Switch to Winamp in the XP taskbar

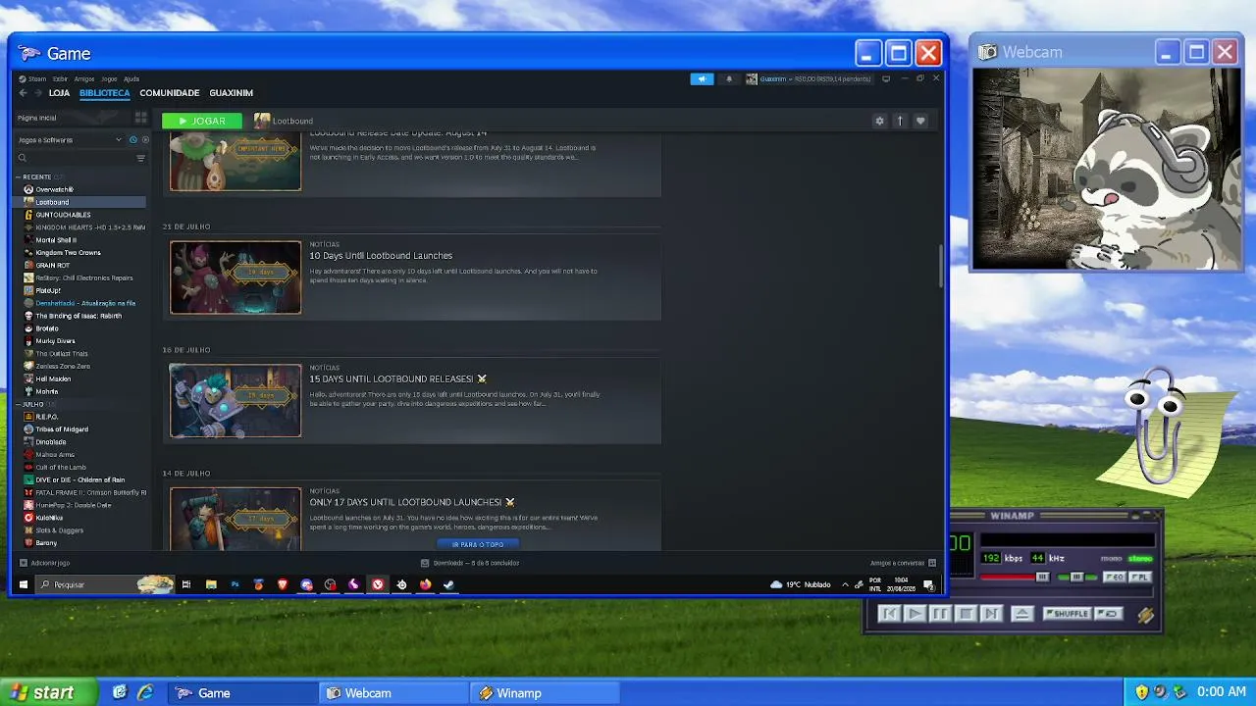(x=546, y=693)
